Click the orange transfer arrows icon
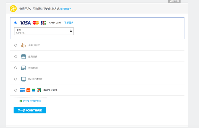199x128 pixels. coord(28,90)
